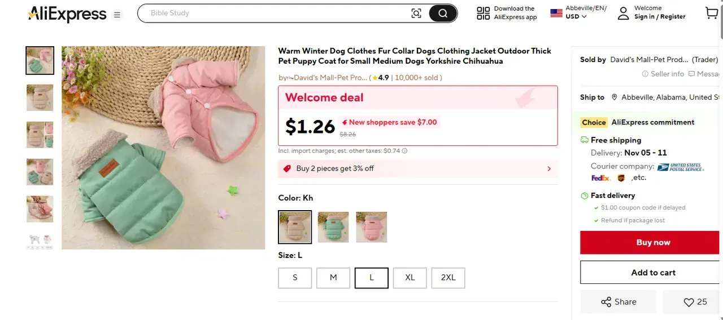This screenshot has width=723, height=320.
Task: Click the Add to cart button
Action: (x=653, y=273)
